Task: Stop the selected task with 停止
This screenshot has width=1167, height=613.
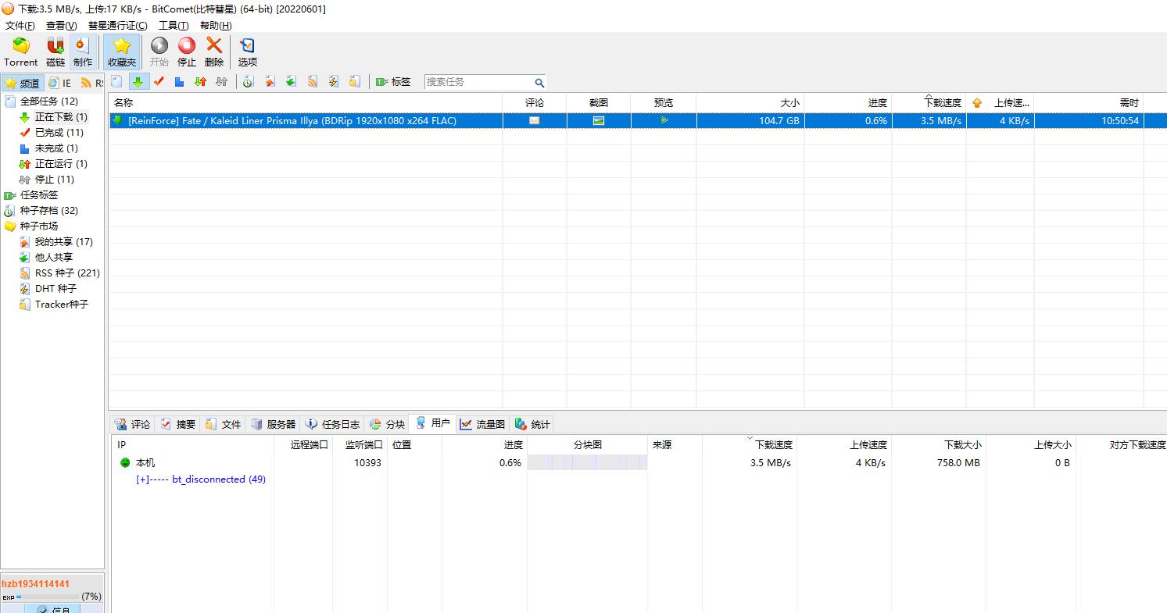Action: (187, 52)
